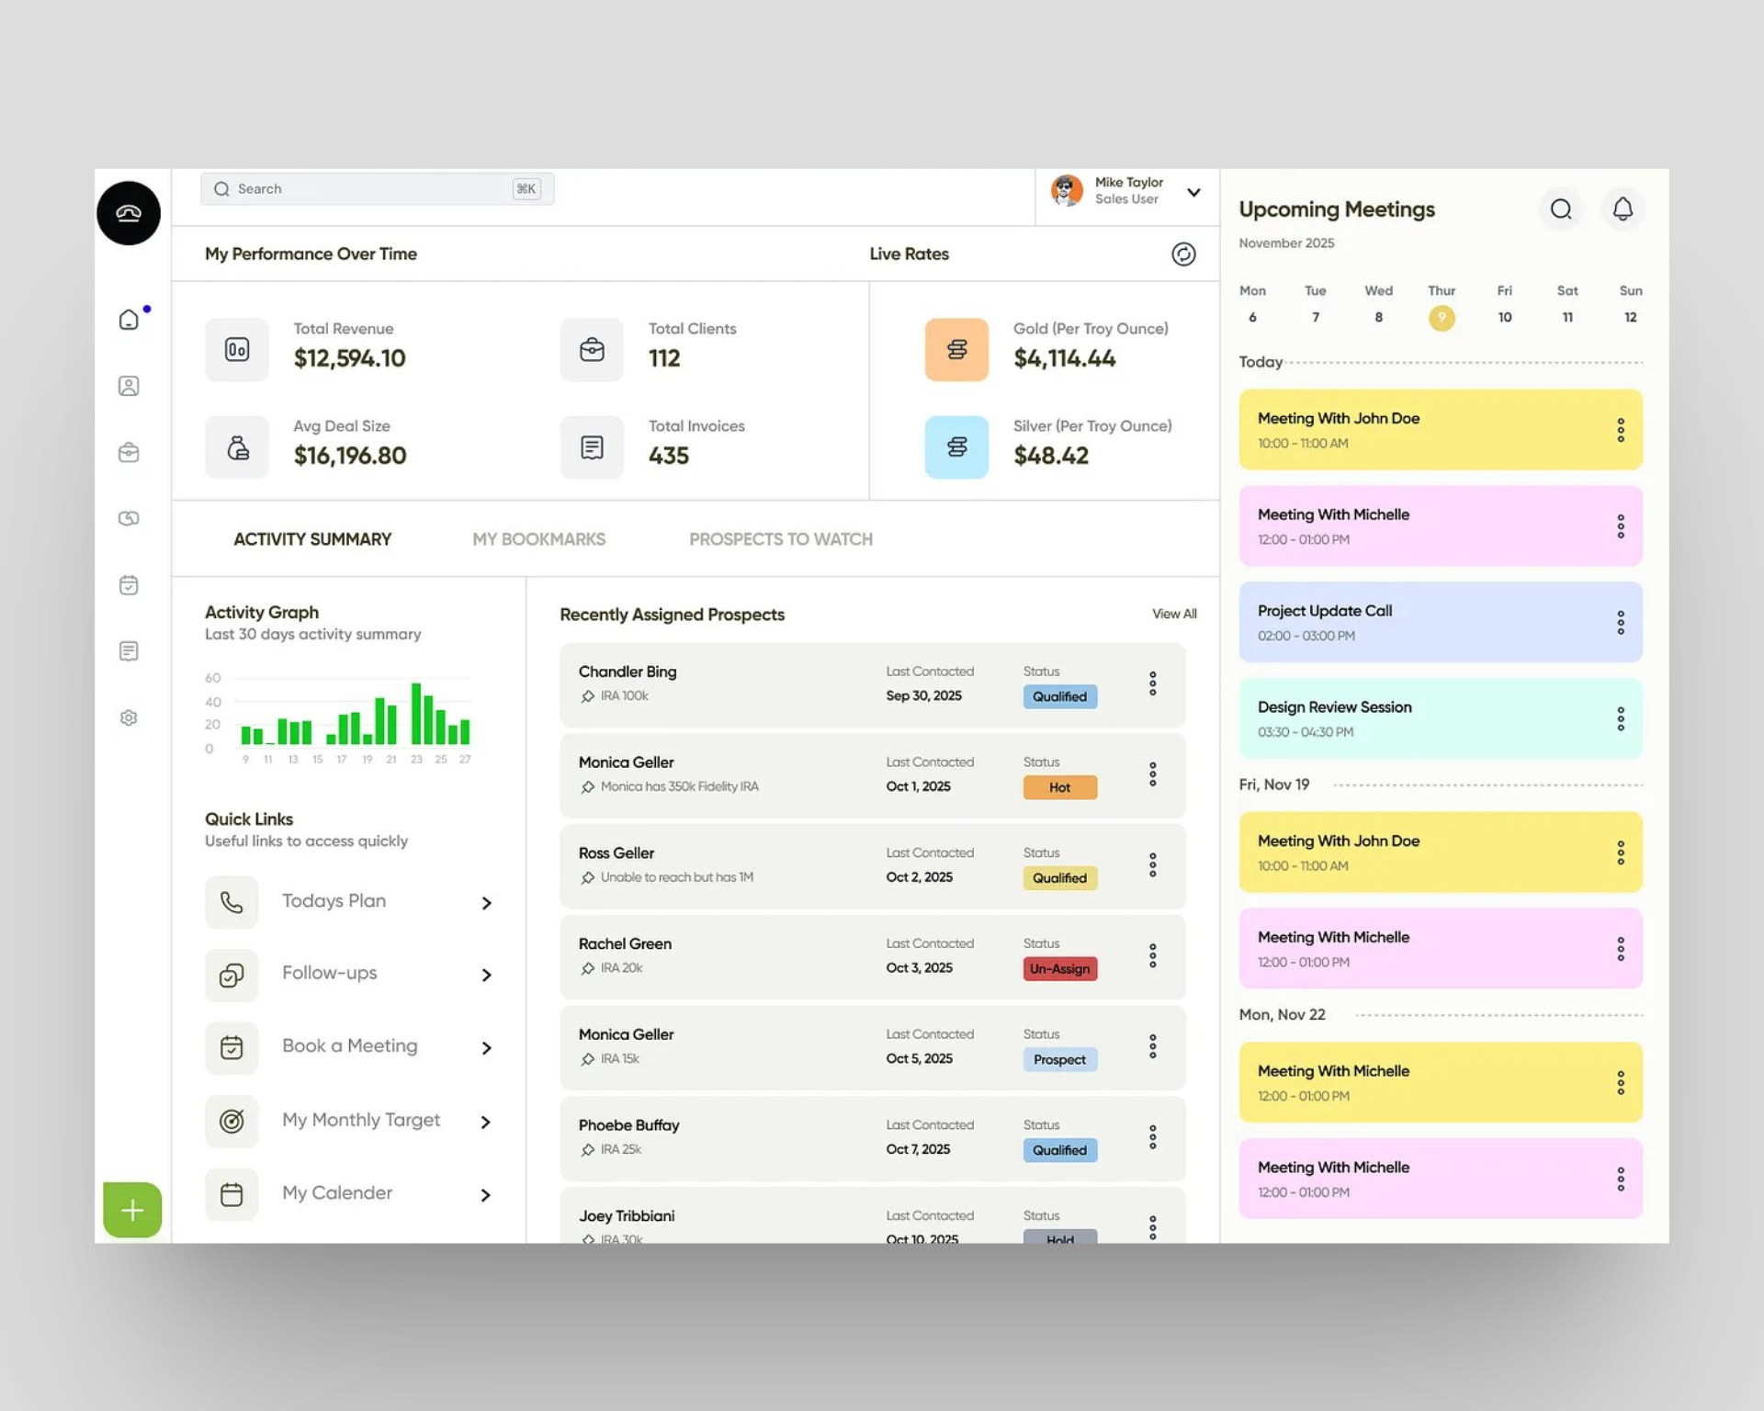Open Todays Plan chevron arrow
The width and height of the screenshot is (1764, 1411).
pyautogui.click(x=487, y=903)
